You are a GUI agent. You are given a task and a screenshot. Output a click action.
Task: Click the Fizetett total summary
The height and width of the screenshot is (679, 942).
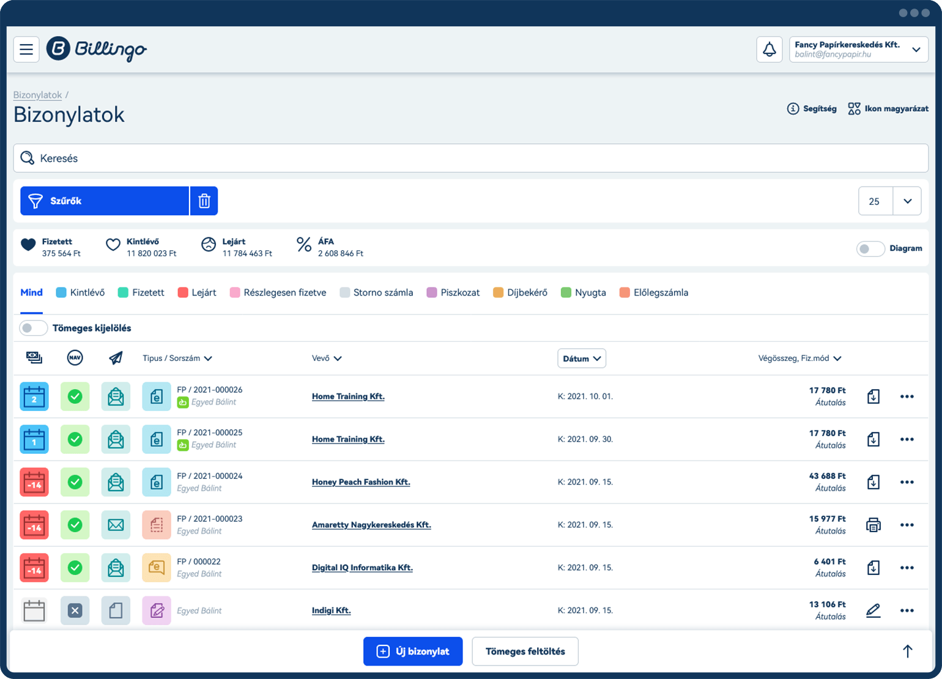pyautogui.click(x=51, y=247)
